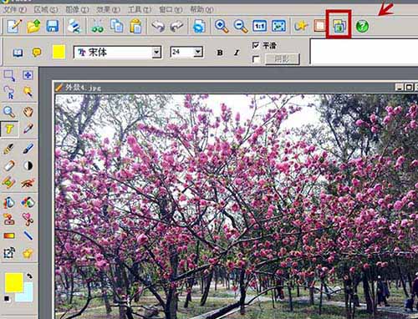Screen dimensions: 418x319
Task: Open the 帮助(H) menu
Action: (202, 10)
